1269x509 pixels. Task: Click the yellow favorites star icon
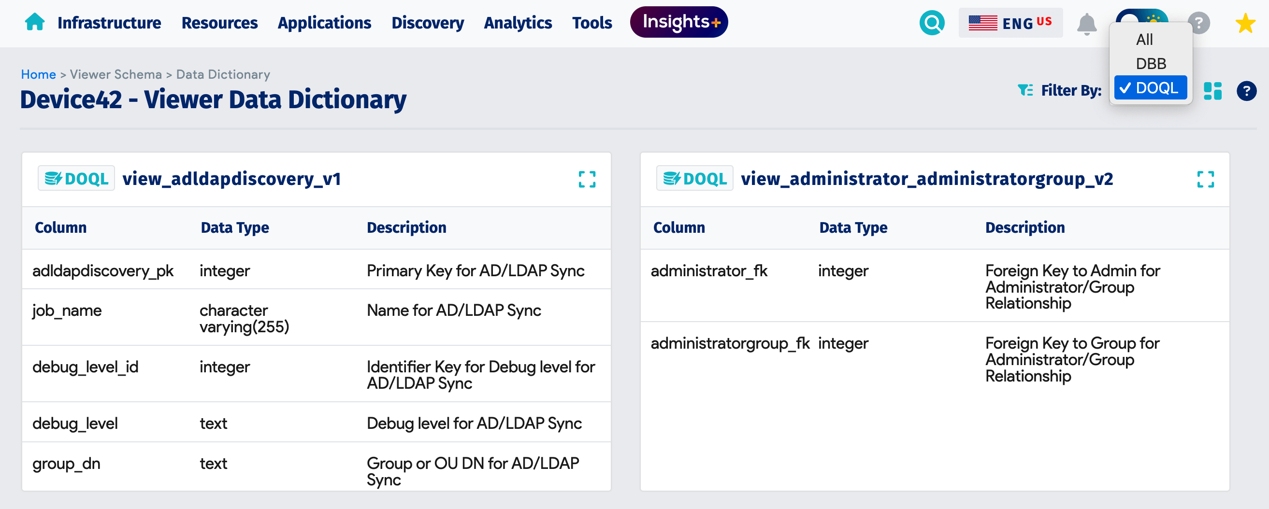point(1245,23)
